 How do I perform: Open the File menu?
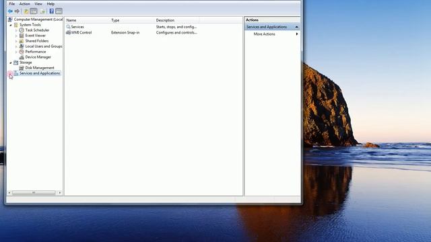pyautogui.click(x=12, y=4)
